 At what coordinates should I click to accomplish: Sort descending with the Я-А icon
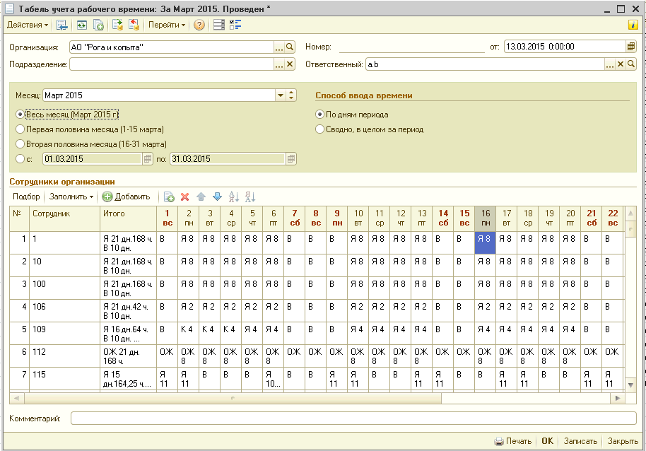click(x=249, y=197)
